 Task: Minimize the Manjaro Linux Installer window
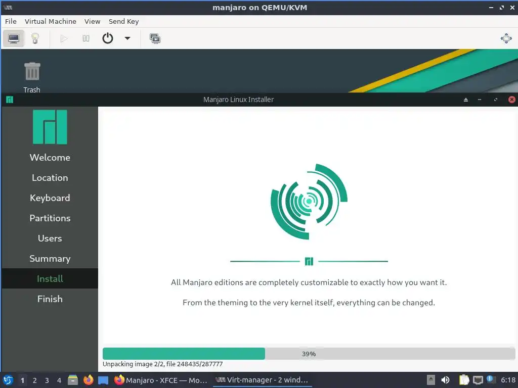pos(480,100)
